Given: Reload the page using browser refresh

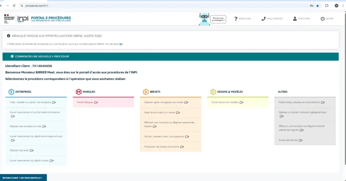Looking at the screenshot, I should pos(14,6).
